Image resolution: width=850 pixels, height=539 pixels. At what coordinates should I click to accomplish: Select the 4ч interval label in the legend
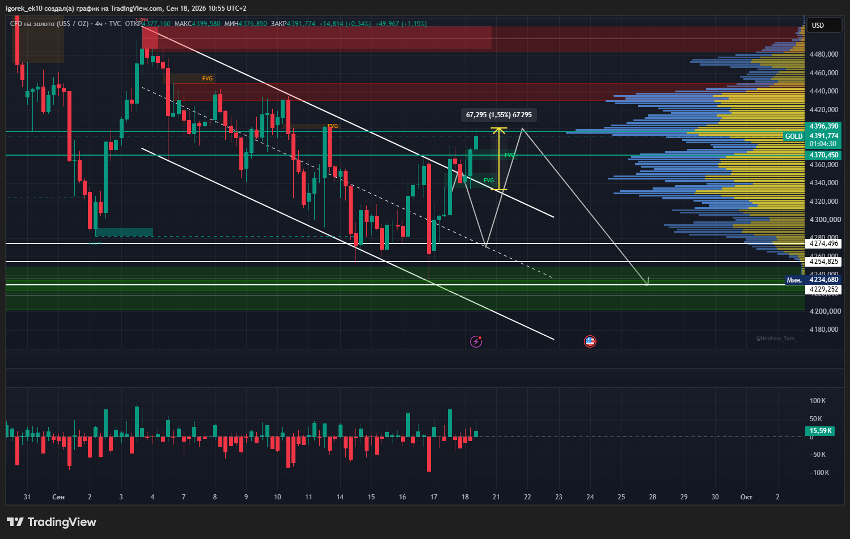pos(99,24)
